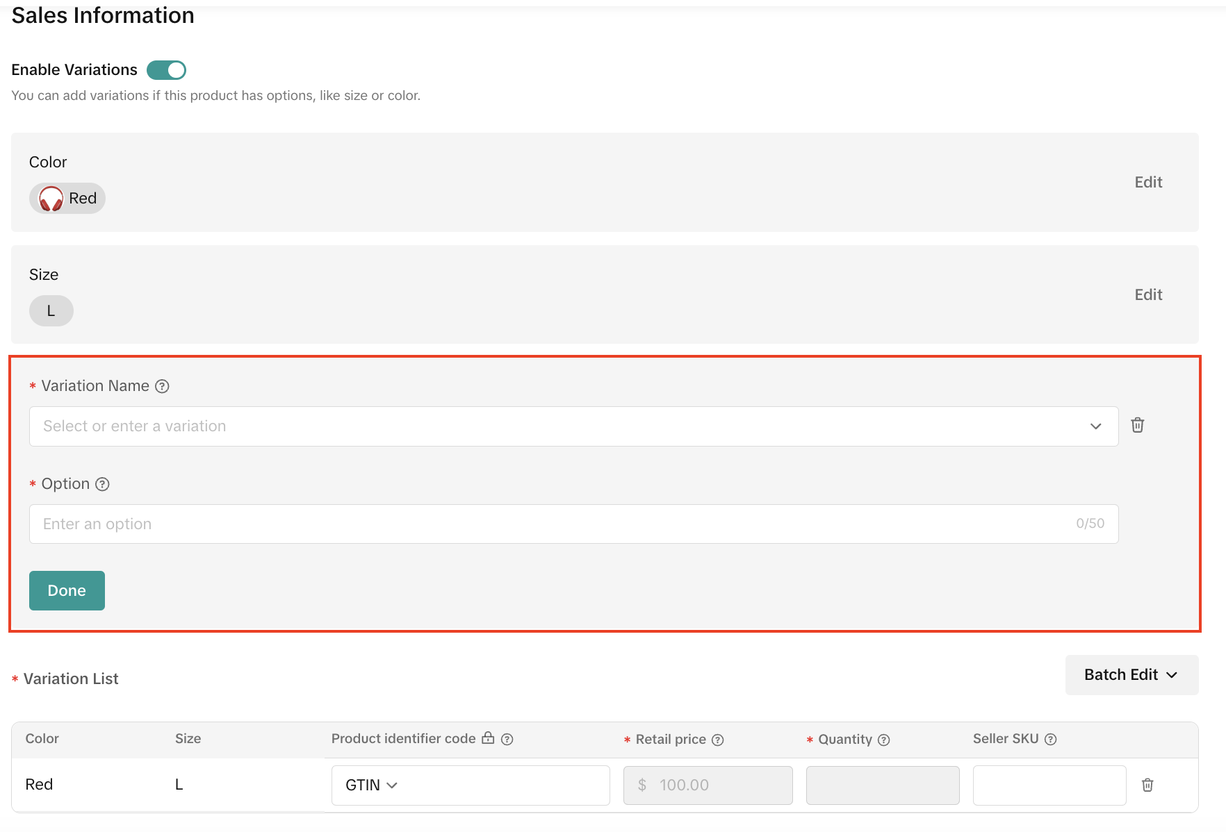
Task: Click the Quantity help icon
Action: point(883,740)
